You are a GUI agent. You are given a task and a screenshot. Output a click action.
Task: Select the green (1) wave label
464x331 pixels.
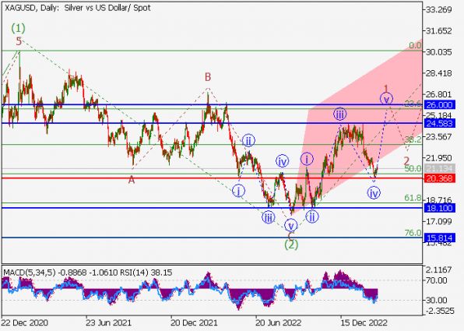[19, 28]
